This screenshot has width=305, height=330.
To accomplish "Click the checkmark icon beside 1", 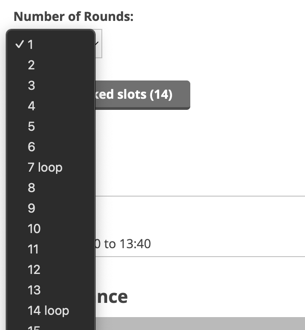I will 20,44.
